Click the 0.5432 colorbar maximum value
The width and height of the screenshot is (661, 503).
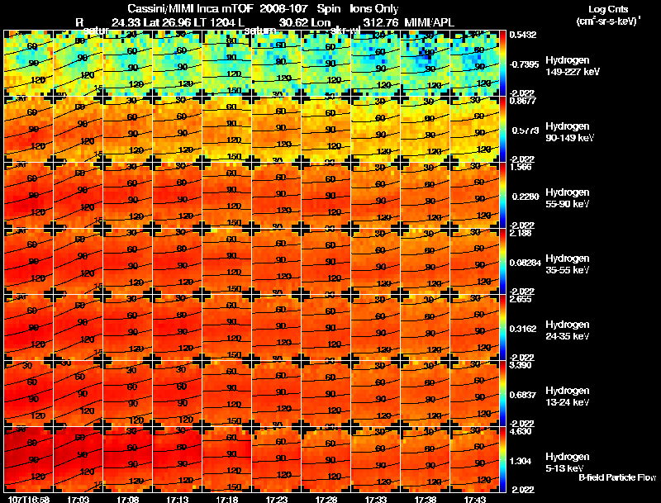(x=523, y=35)
